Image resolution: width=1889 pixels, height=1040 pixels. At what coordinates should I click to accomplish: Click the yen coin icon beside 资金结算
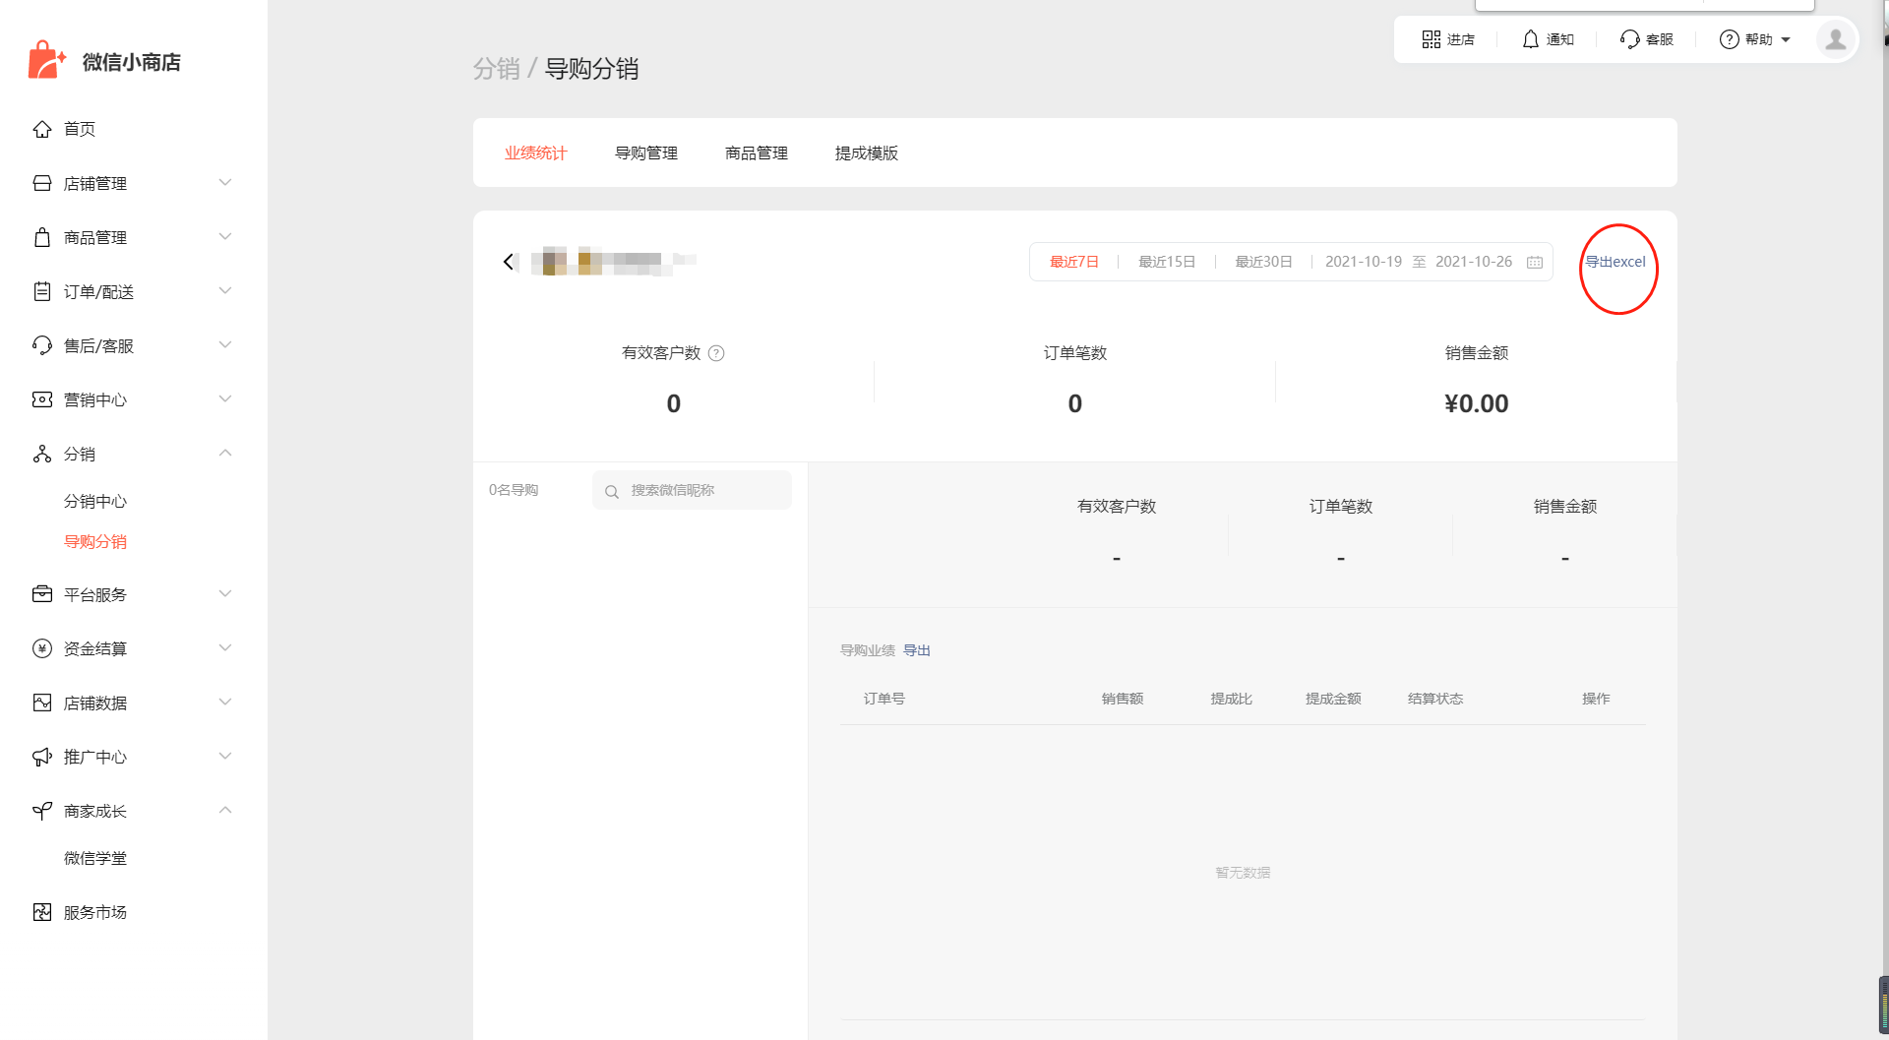click(42, 648)
